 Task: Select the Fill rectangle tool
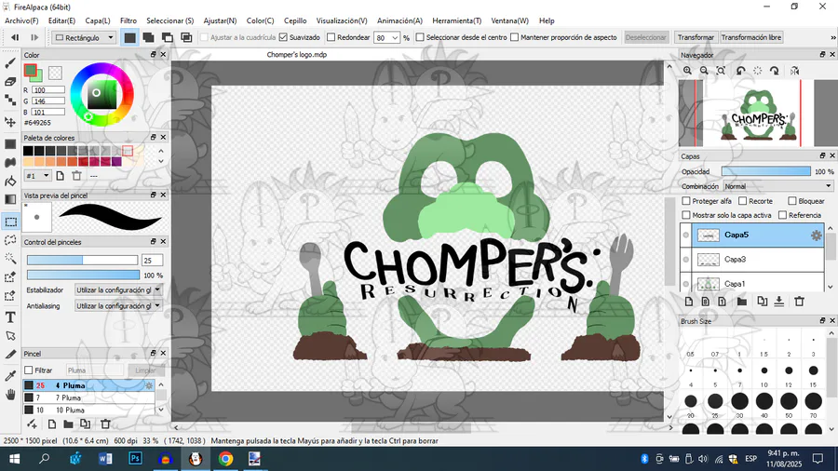click(10, 144)
